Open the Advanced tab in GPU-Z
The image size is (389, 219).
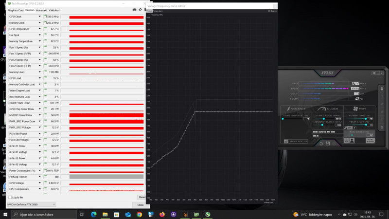coord(41,10)
